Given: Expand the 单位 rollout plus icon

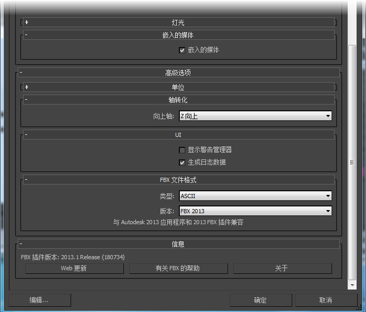Looking at the screenshot, I should pos(26,87).
